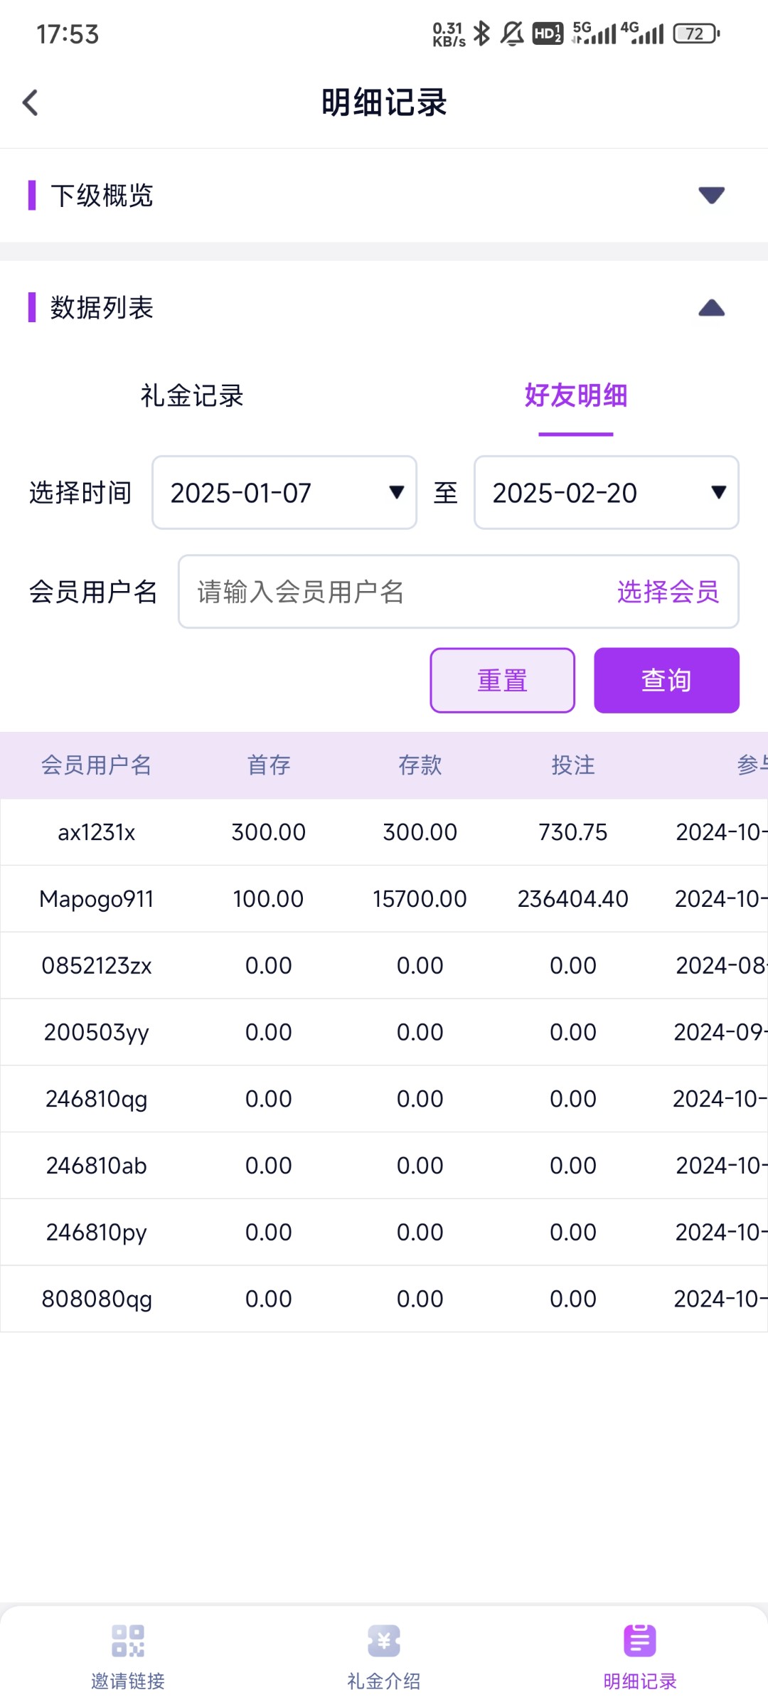768x1707 pixels.
Task: Tap the 明细记录 clipboard icon
Action: pos(639,1641)
